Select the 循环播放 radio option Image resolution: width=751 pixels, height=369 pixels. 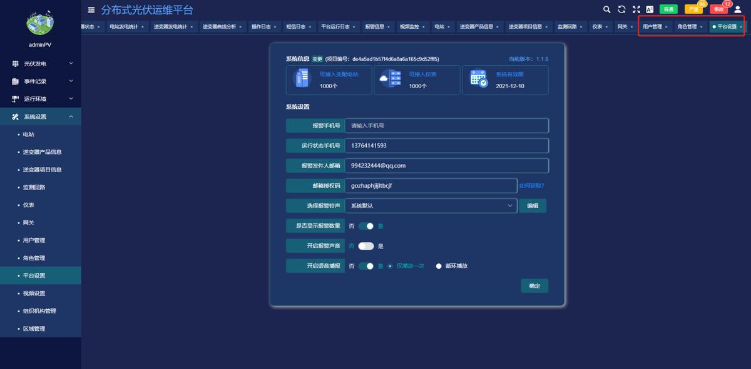click(x=439, y=266)
